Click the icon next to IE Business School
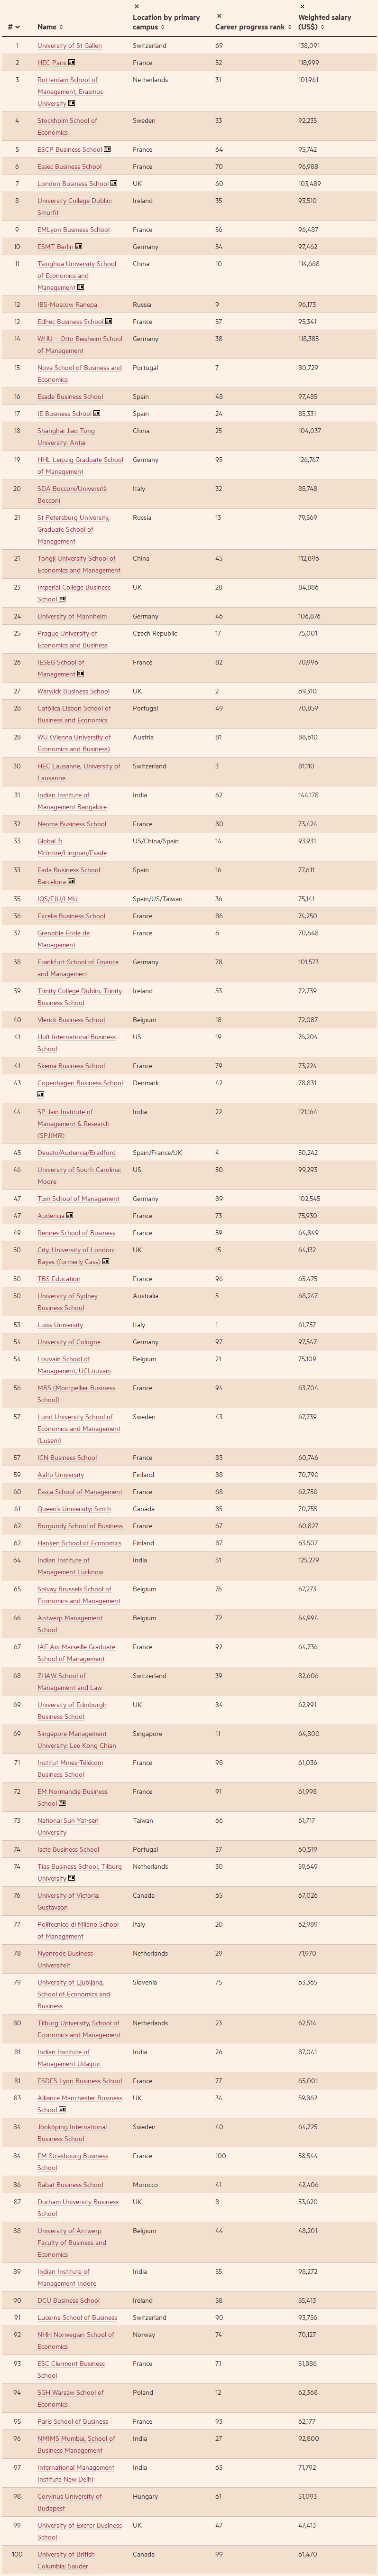The image size is (378, 2576). [x=97, y=414]
